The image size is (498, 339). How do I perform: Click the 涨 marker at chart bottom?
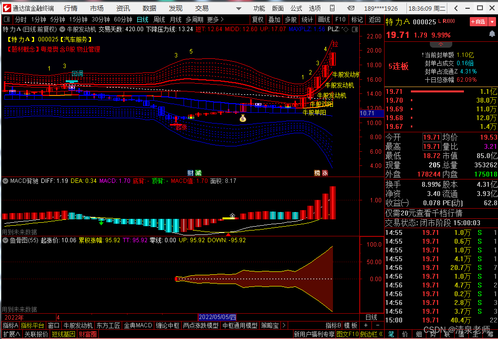tap(325, 173)
